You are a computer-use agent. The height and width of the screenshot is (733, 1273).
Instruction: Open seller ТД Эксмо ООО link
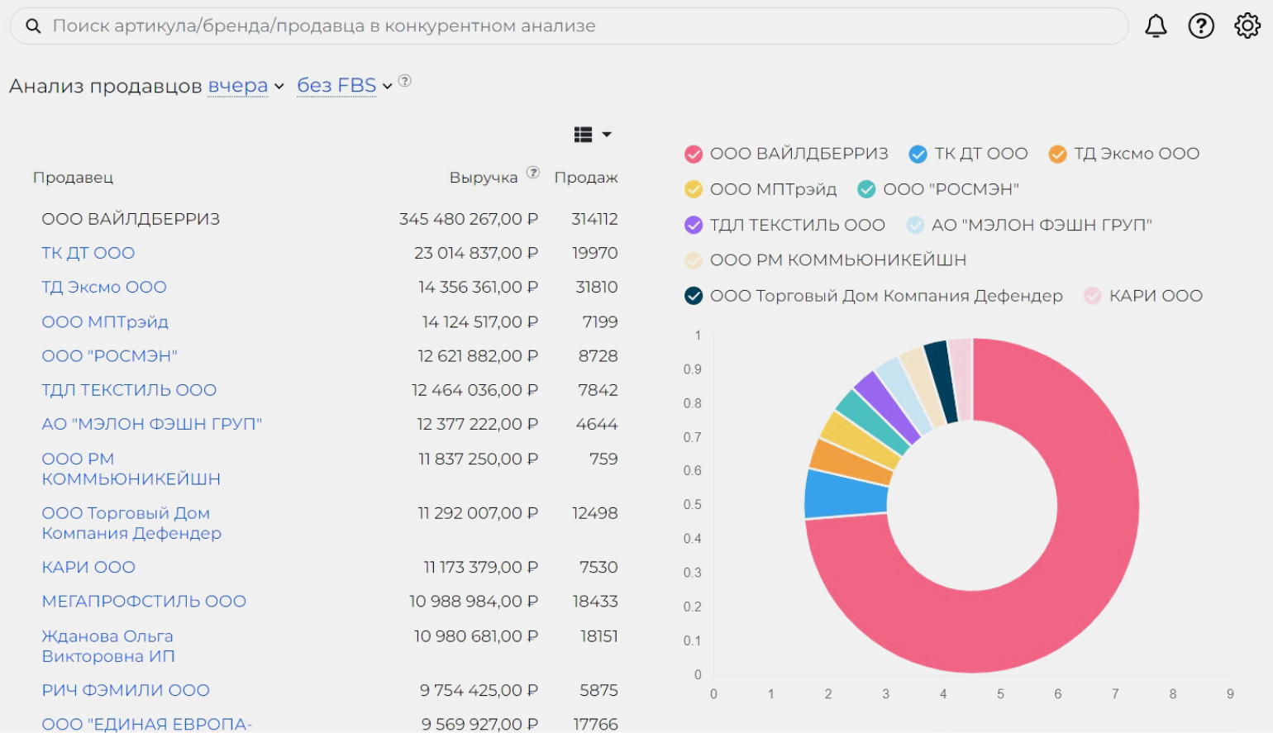click(104, 287)
